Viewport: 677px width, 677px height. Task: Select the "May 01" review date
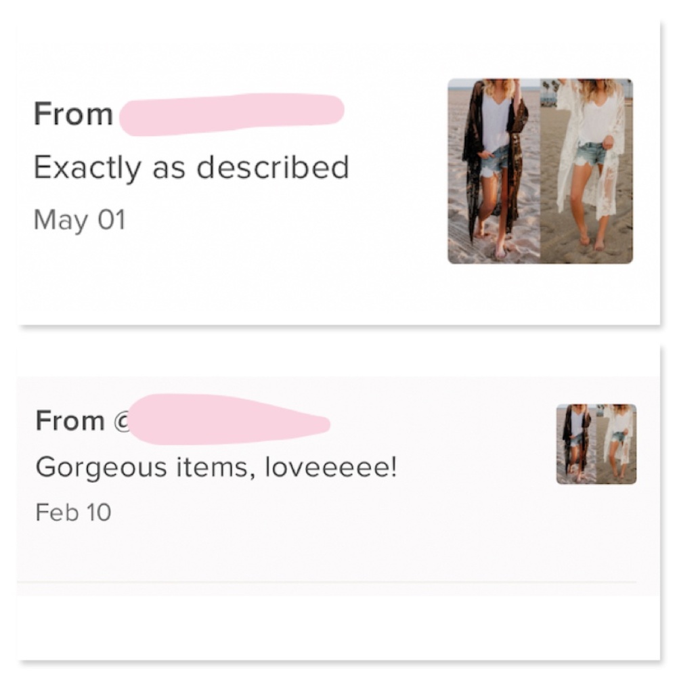coord(79,221)
